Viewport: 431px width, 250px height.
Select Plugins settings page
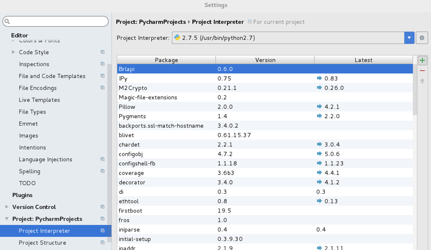tap(22, 195)
